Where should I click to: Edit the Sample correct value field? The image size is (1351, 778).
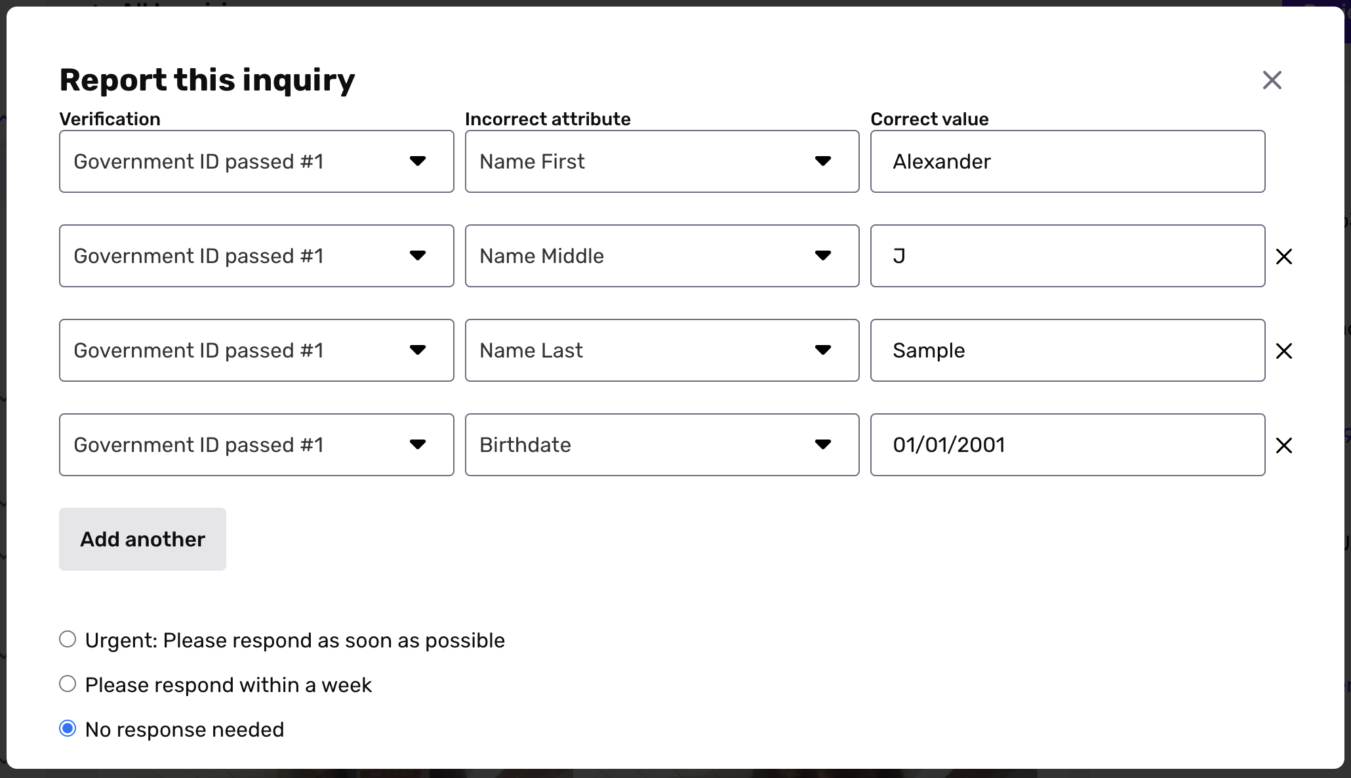coord(1068,350)
